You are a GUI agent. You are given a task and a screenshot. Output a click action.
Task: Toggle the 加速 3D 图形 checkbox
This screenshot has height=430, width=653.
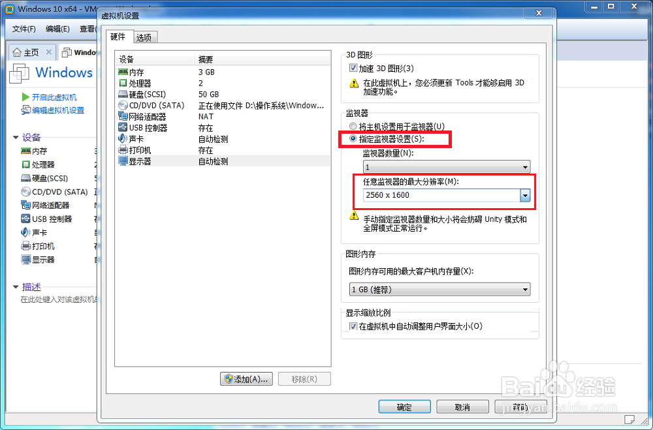353,68
